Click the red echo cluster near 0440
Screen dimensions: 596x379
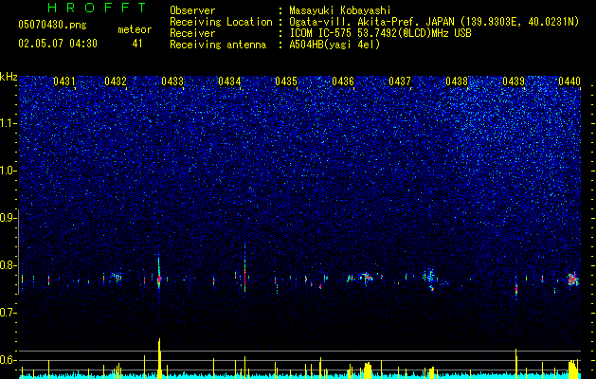(573, 280)
